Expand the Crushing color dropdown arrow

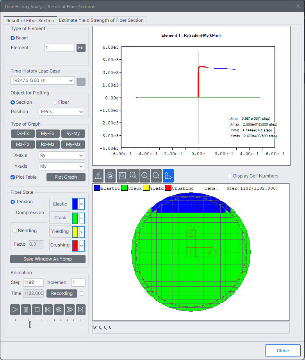[82, 245]
